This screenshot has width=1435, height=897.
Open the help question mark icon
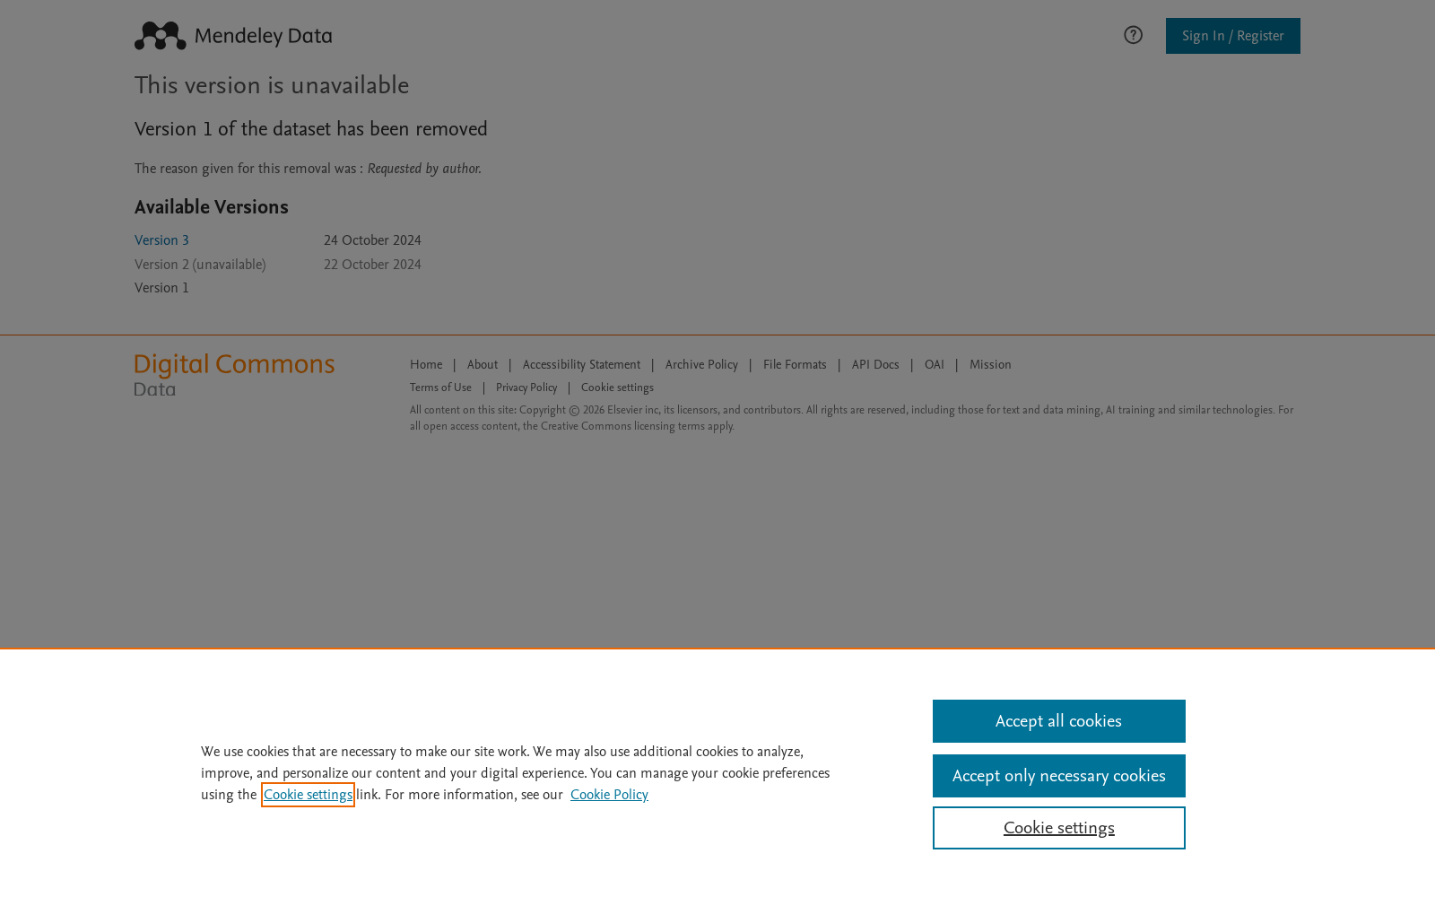tap(1133, 35)
